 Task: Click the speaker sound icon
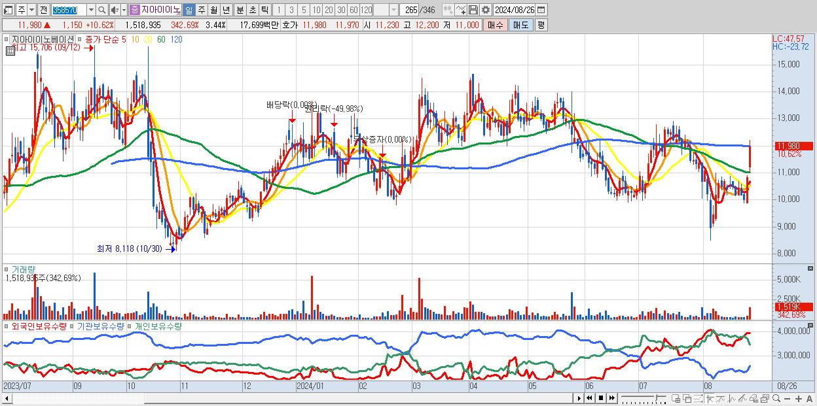click(115, 10)
